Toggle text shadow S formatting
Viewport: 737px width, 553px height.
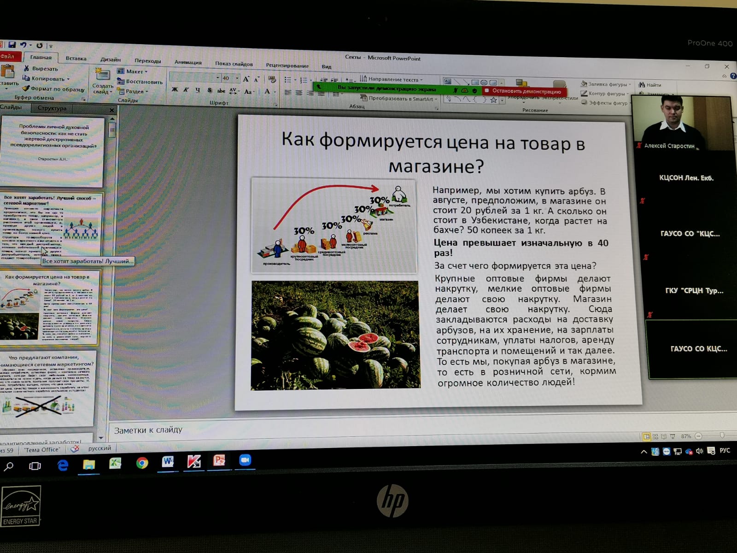[x=210, y=90]
